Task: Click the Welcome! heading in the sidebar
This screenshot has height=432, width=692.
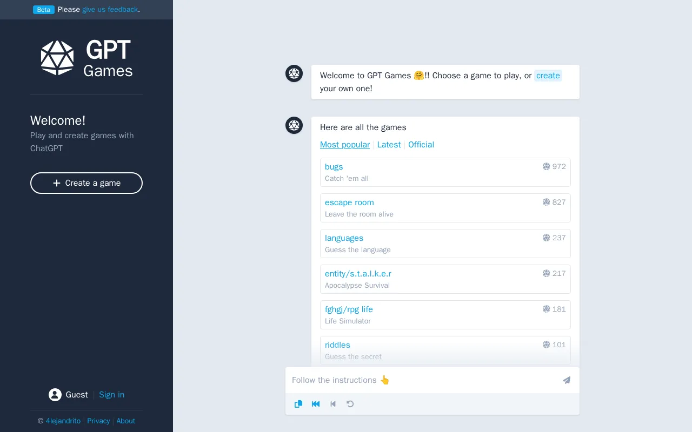Action: point(58,120)
